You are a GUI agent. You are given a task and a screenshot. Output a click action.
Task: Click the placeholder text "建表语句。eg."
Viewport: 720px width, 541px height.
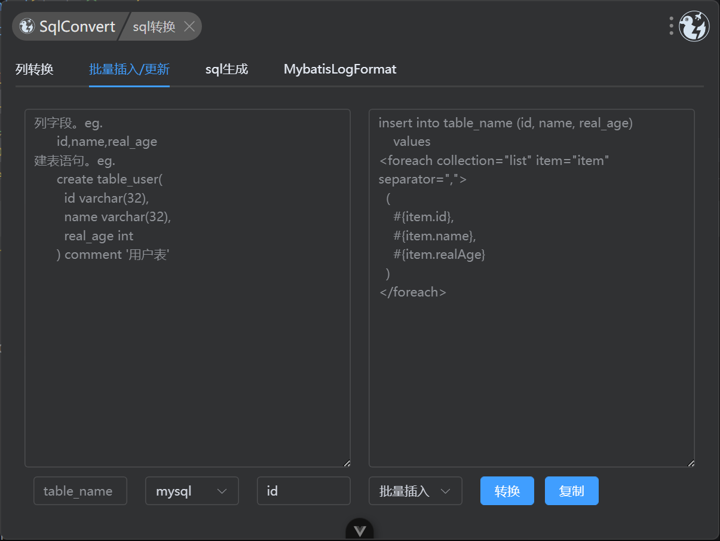[75, 161]
